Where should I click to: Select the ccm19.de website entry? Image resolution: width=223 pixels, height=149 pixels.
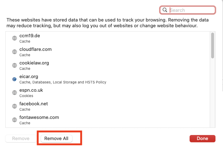click(x=108, y=38)
